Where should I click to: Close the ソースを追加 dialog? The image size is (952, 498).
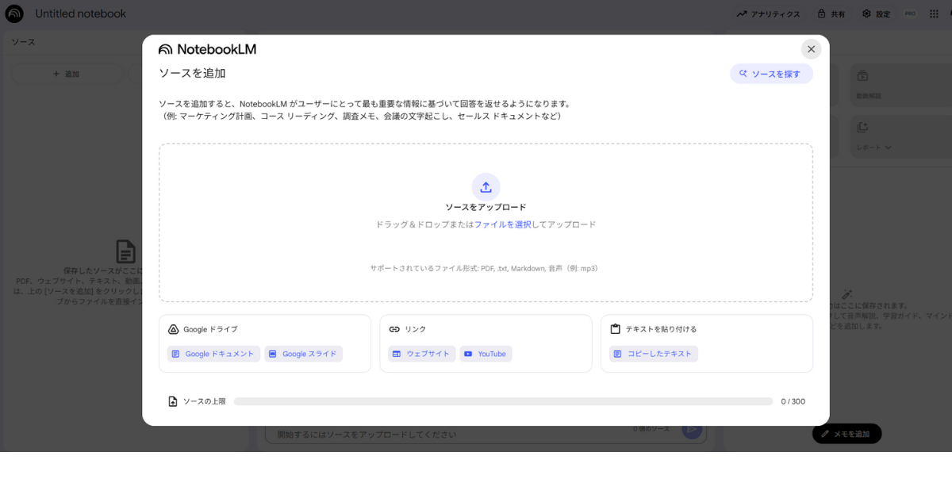811,49
